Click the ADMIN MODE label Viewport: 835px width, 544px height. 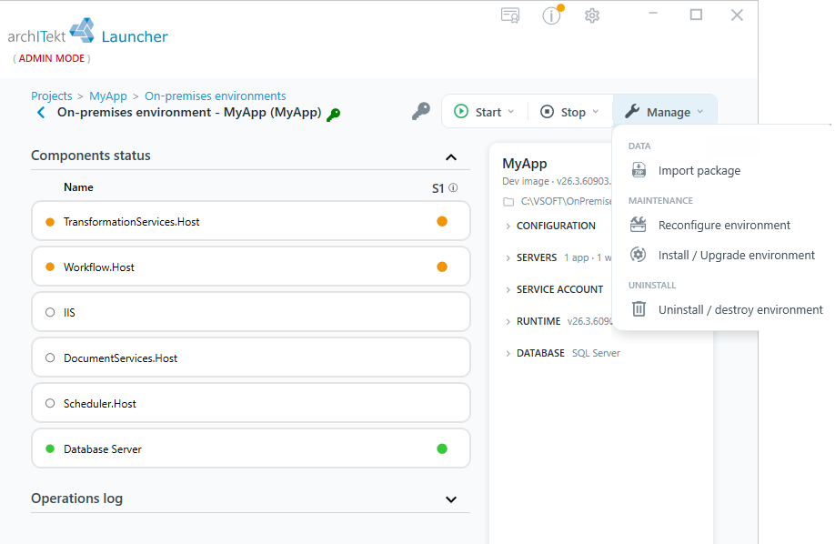pos(52,58)
